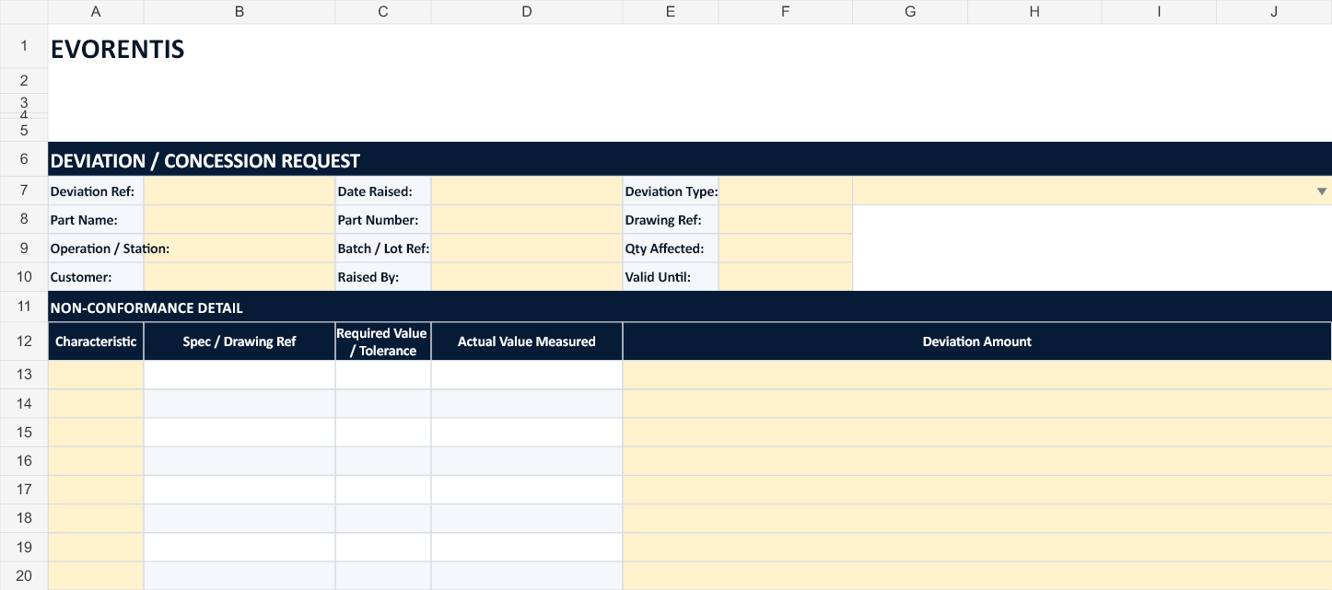This screenshot has width=1332, height=590.
Task: Click the Characteristic column heading cell
Action: tap(96, 341)
